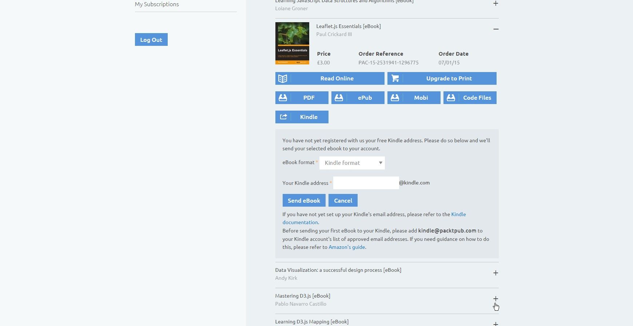Download the Code Files
Screen dimensions: 633x326
click(x=470, y=98)
